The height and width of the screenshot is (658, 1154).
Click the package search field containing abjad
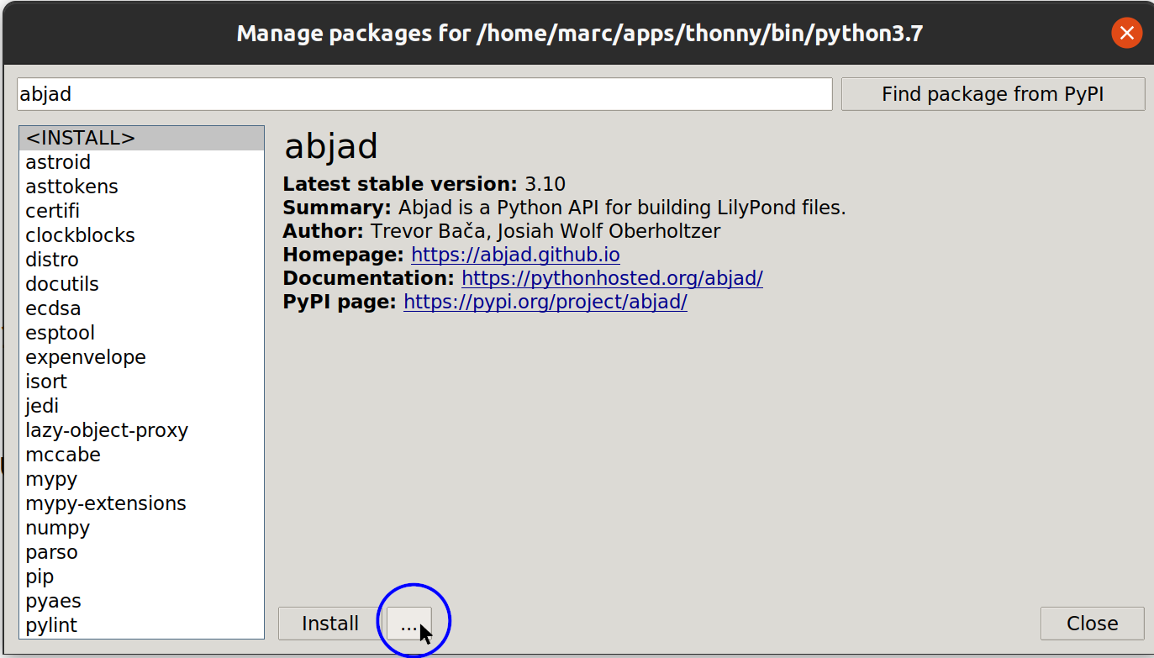click(x=424, y=94)
